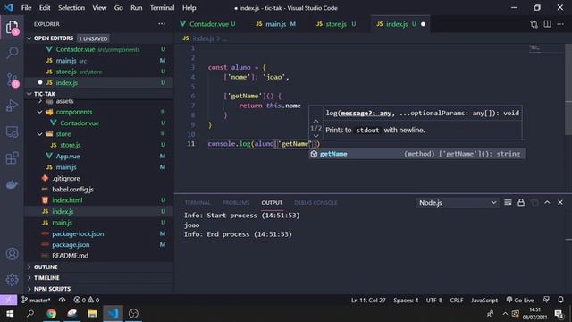Open editor more actions ellipsis
The height and width of the screenshot is (322, 572).
point(560,24)
